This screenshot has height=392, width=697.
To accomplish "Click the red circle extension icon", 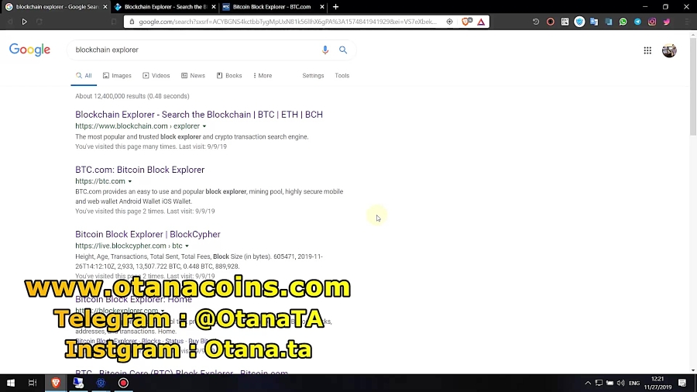I will pyautogui.click(x=551, y=22).
